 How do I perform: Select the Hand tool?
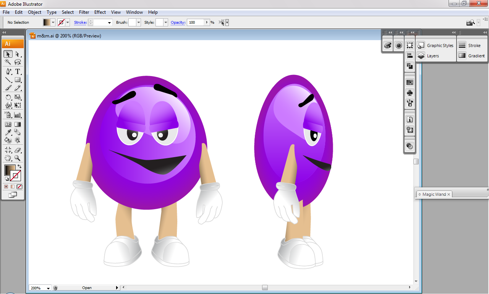(8, 158)
